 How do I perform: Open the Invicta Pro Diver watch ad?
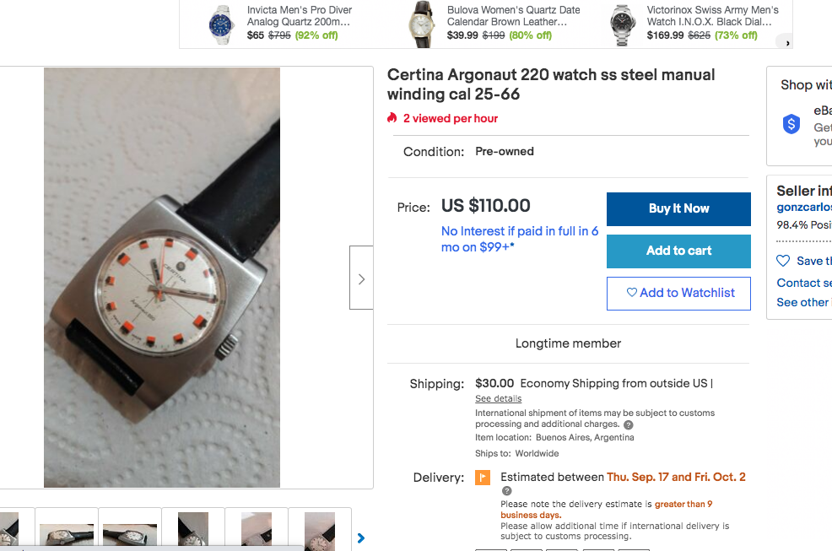click(x=299, y=22)
